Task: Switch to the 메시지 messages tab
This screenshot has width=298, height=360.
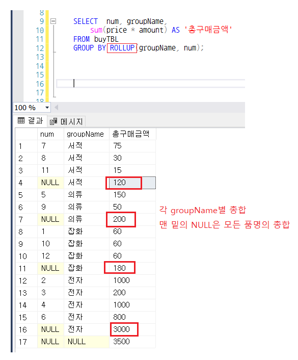Action: [66, 121]
